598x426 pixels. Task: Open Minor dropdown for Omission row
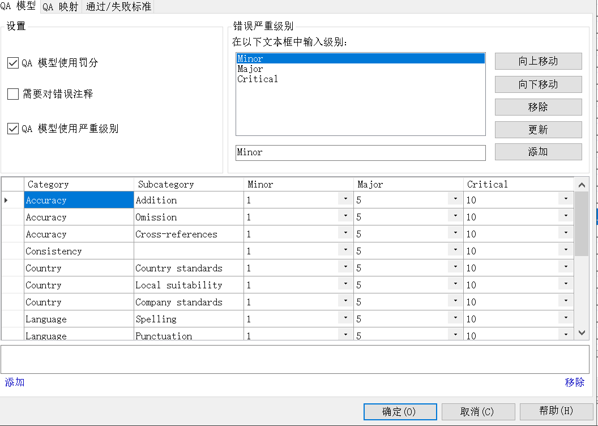(x=345, y=216)
